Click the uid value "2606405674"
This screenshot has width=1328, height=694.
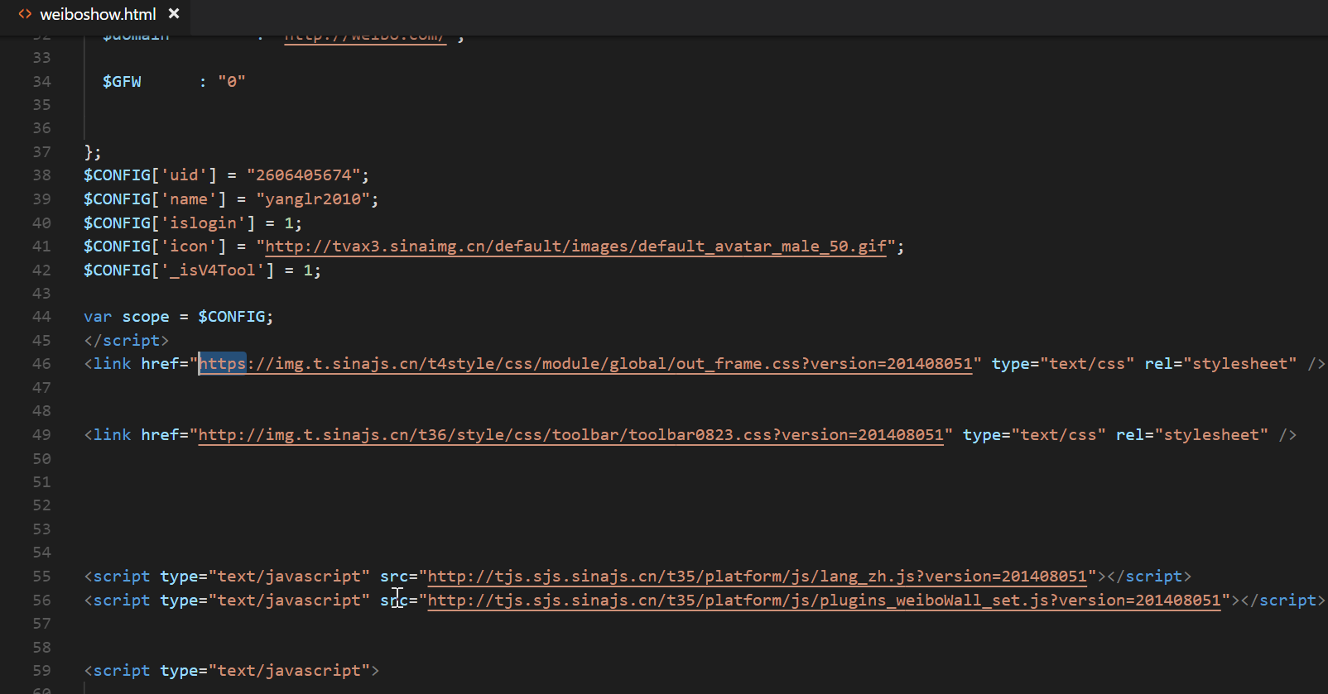point(304,175)
